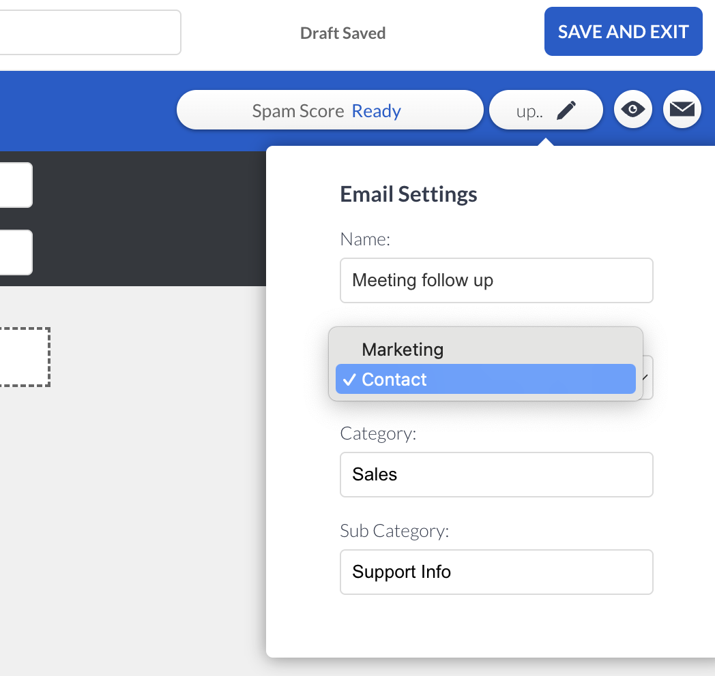Click the Sub Category Support Info field
The width and height of the screenshot is (715, 676).
(496, 572)
